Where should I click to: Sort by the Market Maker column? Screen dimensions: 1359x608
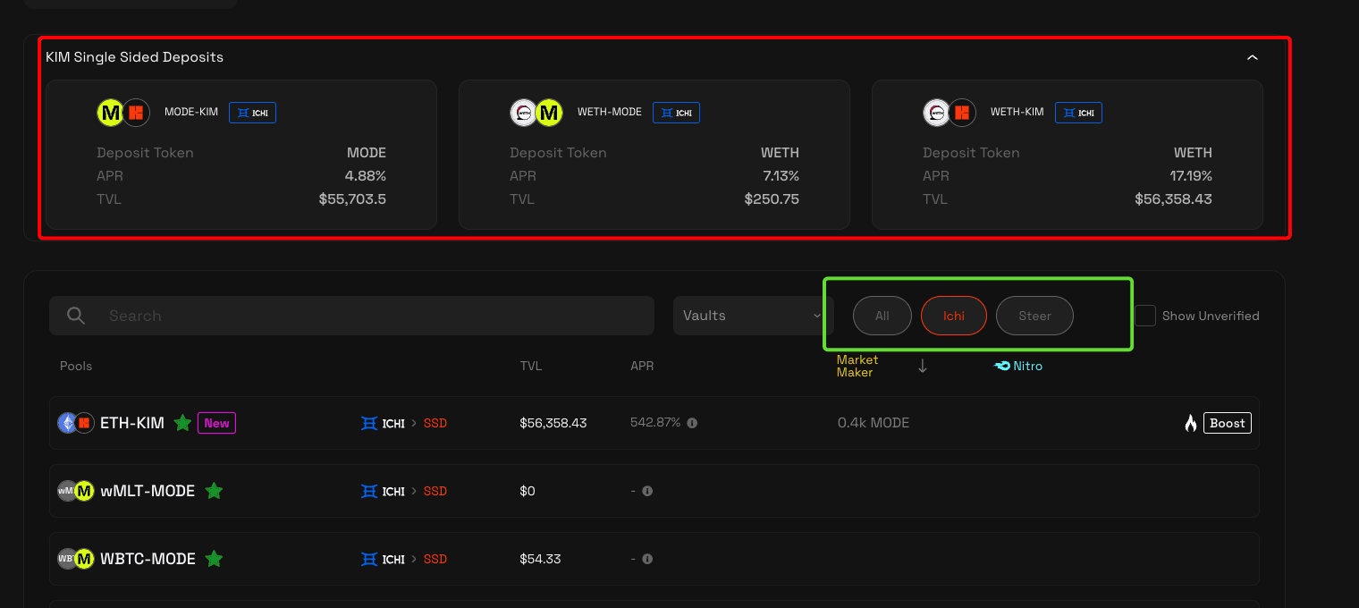coord(857,366)
